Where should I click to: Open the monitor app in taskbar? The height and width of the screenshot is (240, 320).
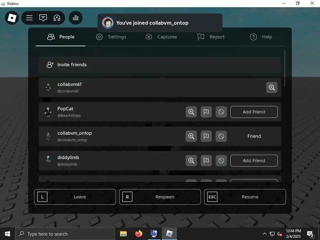point(154,234)
